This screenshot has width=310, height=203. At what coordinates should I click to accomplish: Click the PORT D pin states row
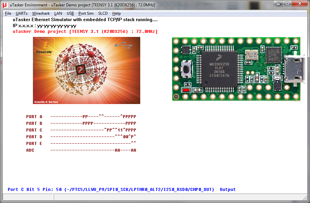(x=93, y=137)
